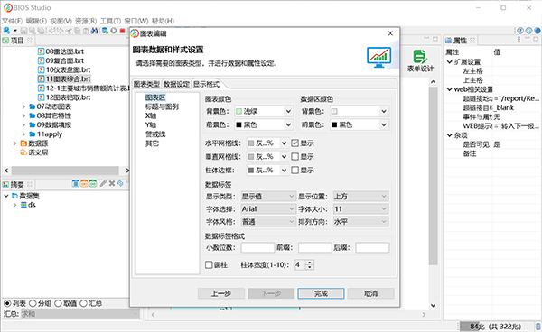
Task: Click the 11图表综合.brt file icon
Action: tap(42, 79)
